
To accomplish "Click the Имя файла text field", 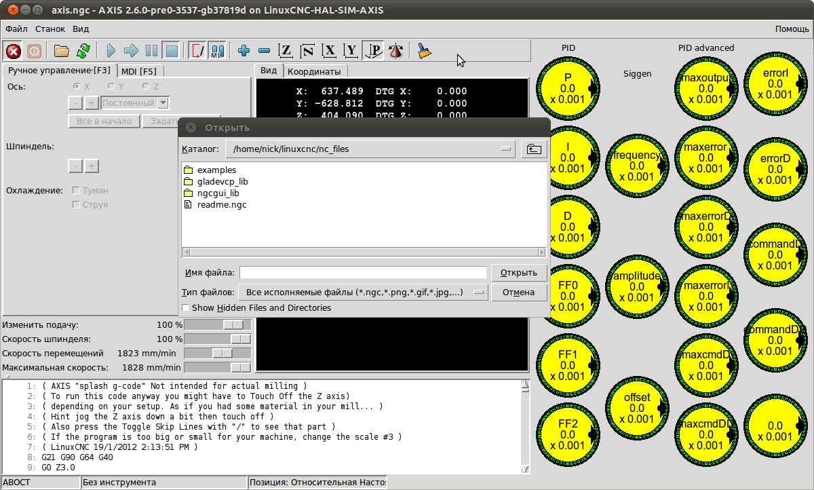I will coord(363,273).
